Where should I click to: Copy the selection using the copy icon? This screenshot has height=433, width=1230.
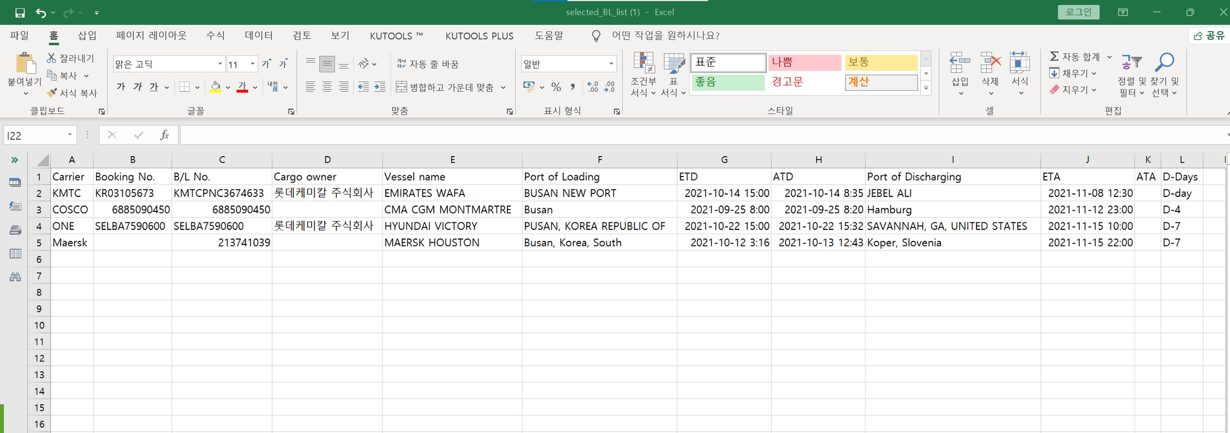coord(52,76)
